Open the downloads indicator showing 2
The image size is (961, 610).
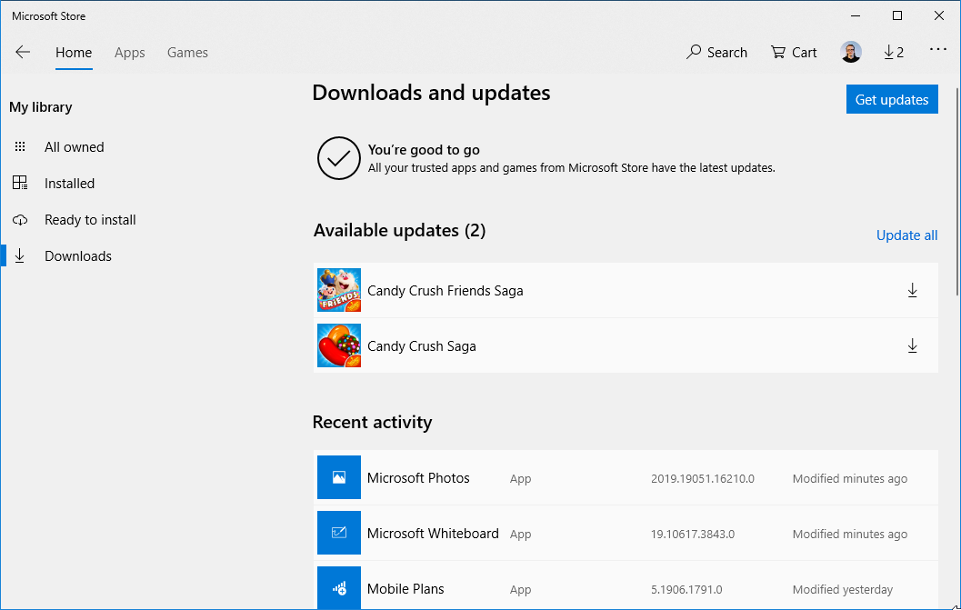(894, 52)
